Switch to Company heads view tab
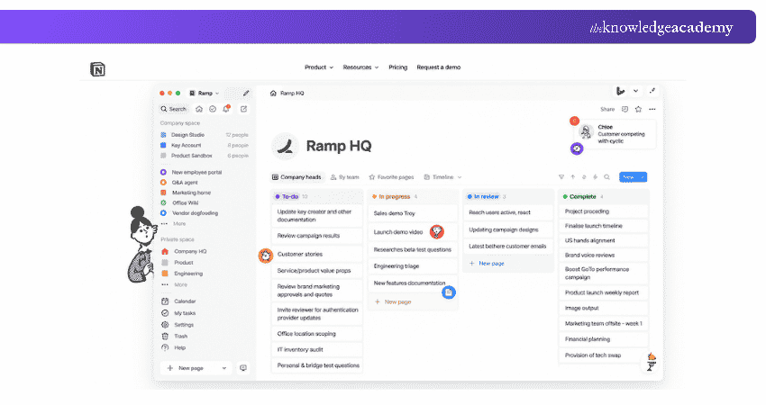766x405 pixels. pos(296,177)
